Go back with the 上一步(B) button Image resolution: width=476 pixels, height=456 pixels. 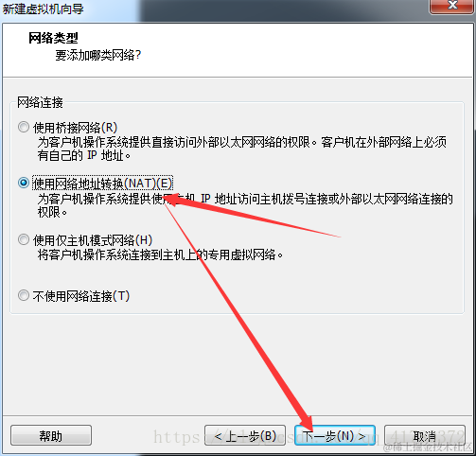tap(245, 435)
